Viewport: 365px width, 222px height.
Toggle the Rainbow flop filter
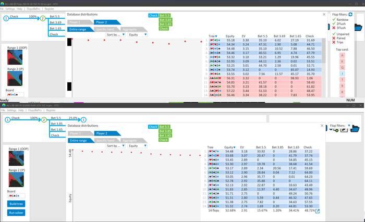click(340, 20)
